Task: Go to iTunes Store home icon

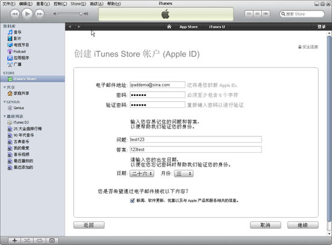Action: [169, 27]
